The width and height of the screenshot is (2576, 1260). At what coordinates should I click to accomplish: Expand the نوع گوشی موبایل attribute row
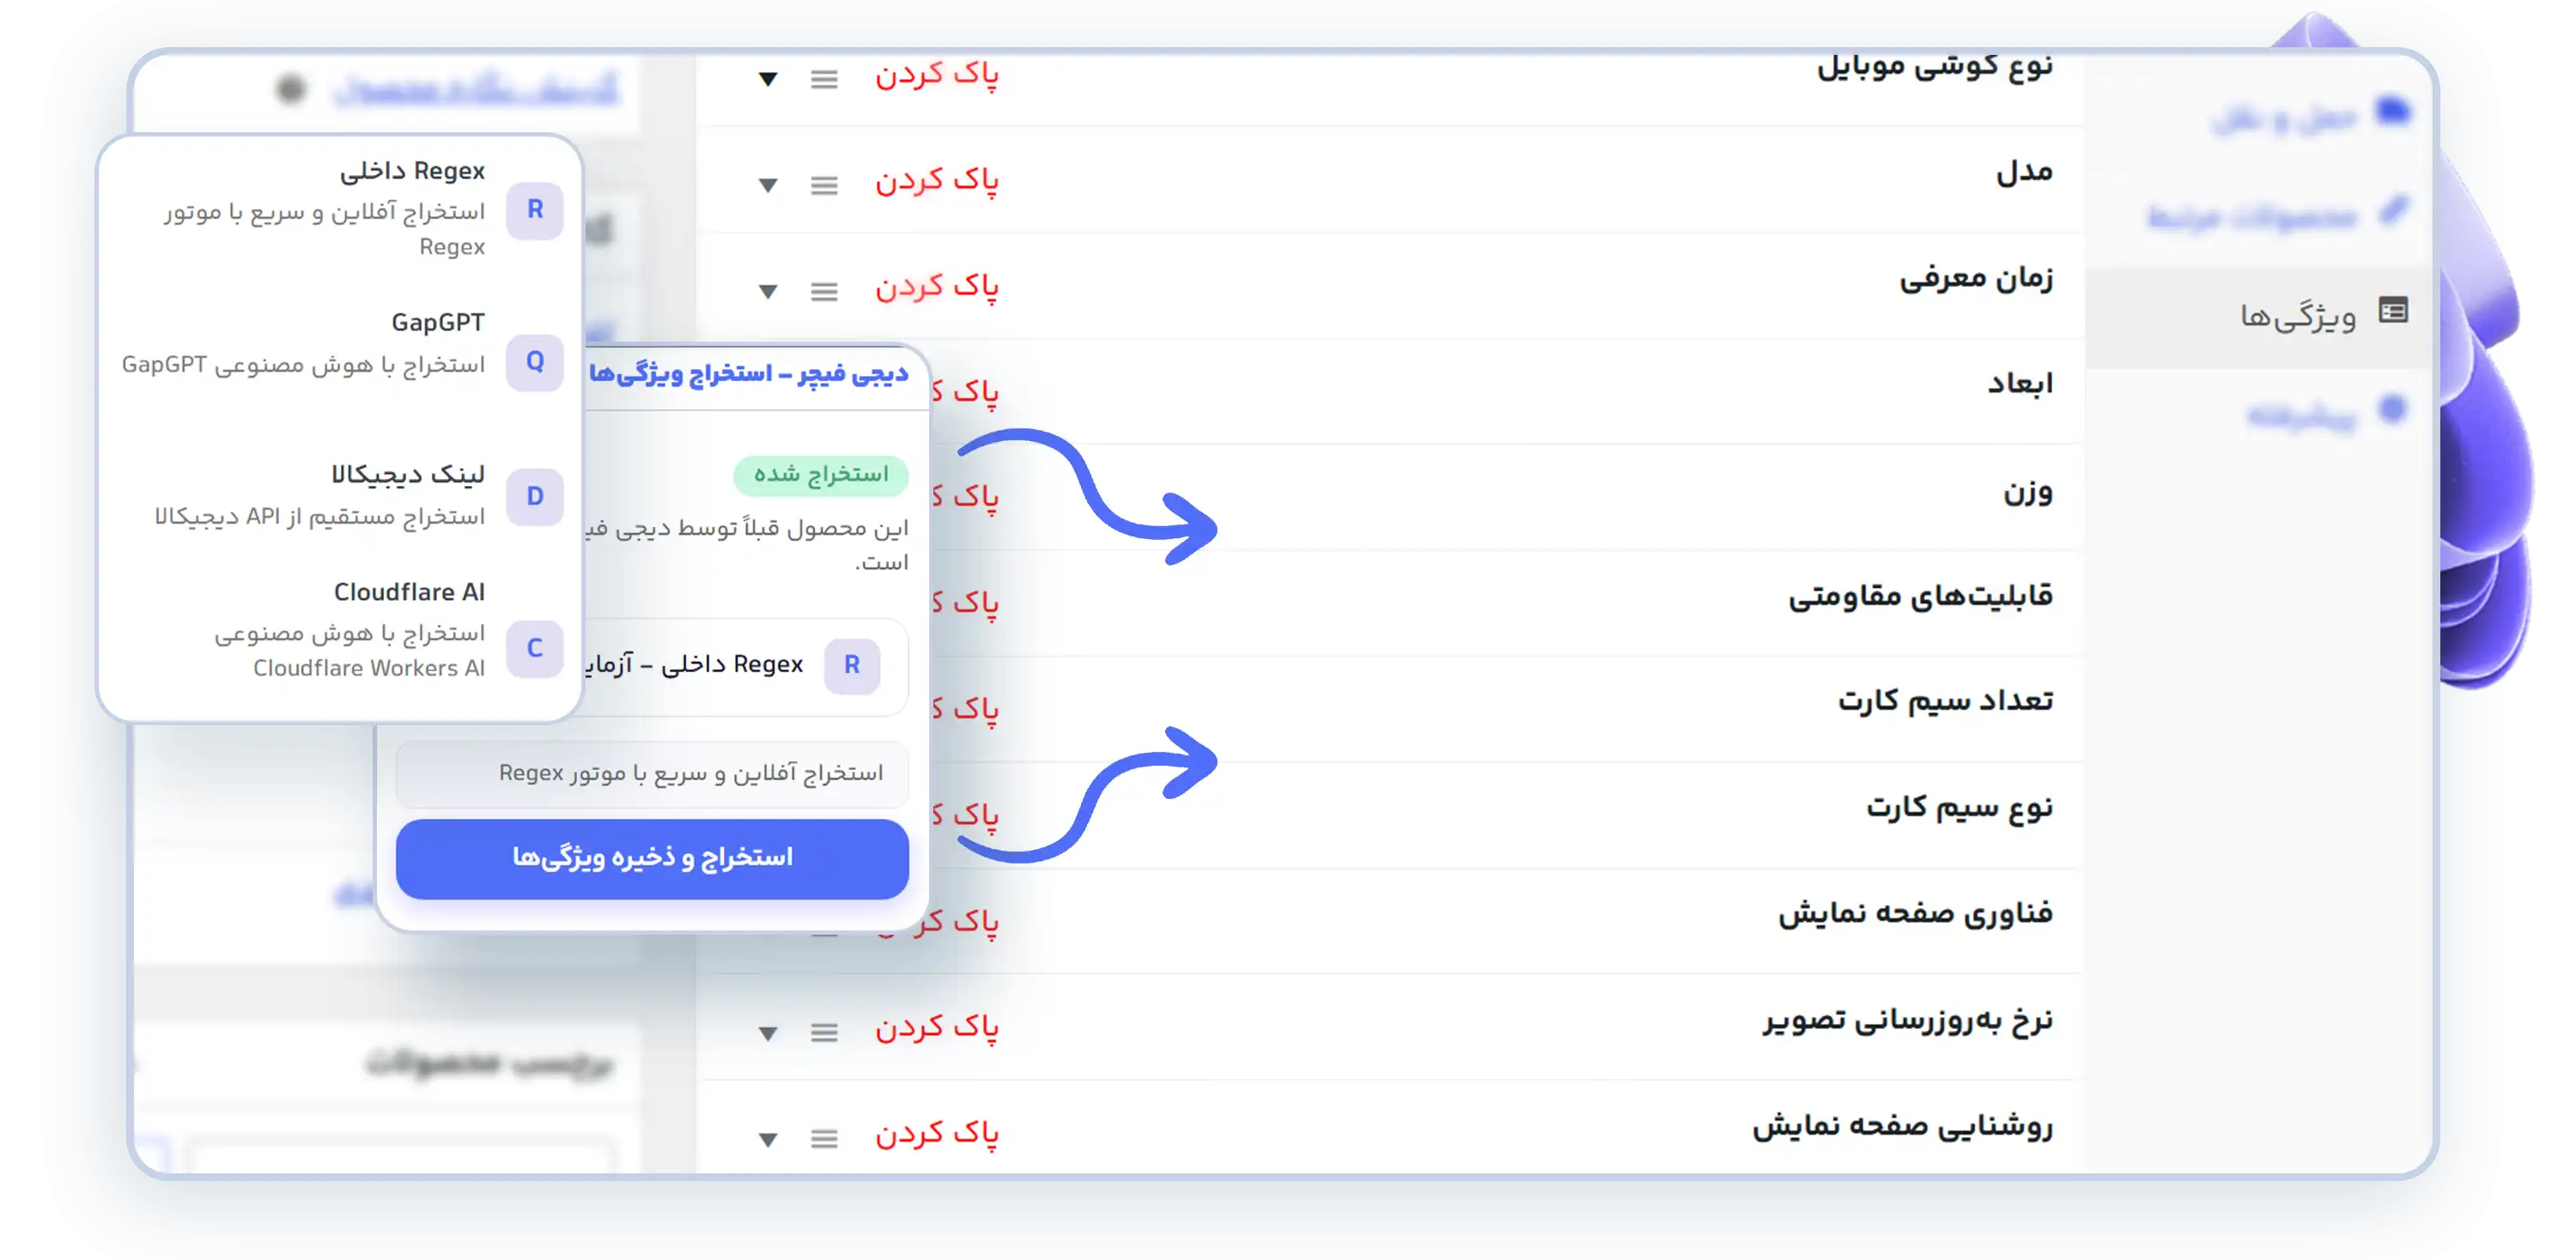pyautogui.click(x=768, y=79)
